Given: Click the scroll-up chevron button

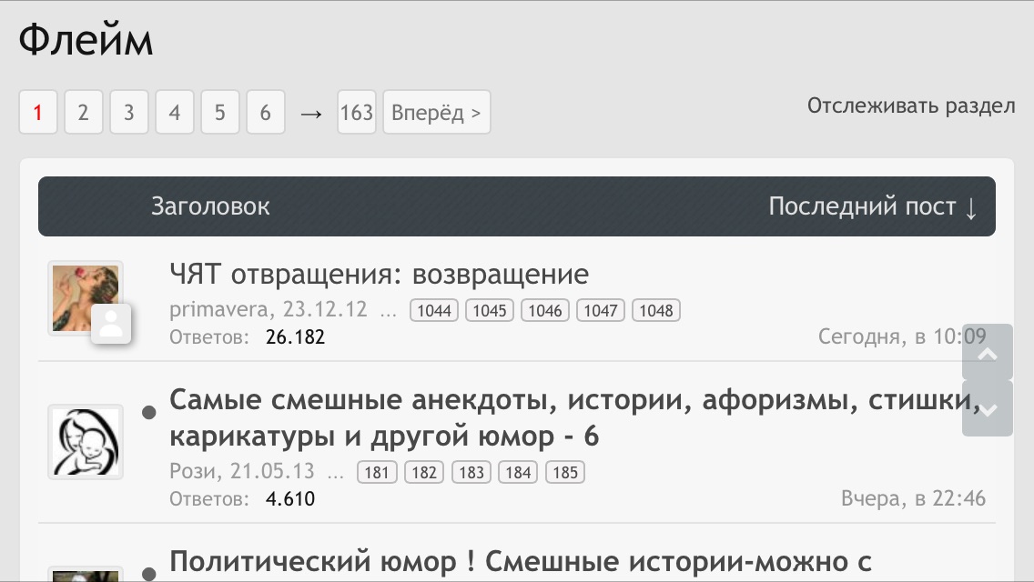Looking at the screenshot, I should (x=988, y=351).
